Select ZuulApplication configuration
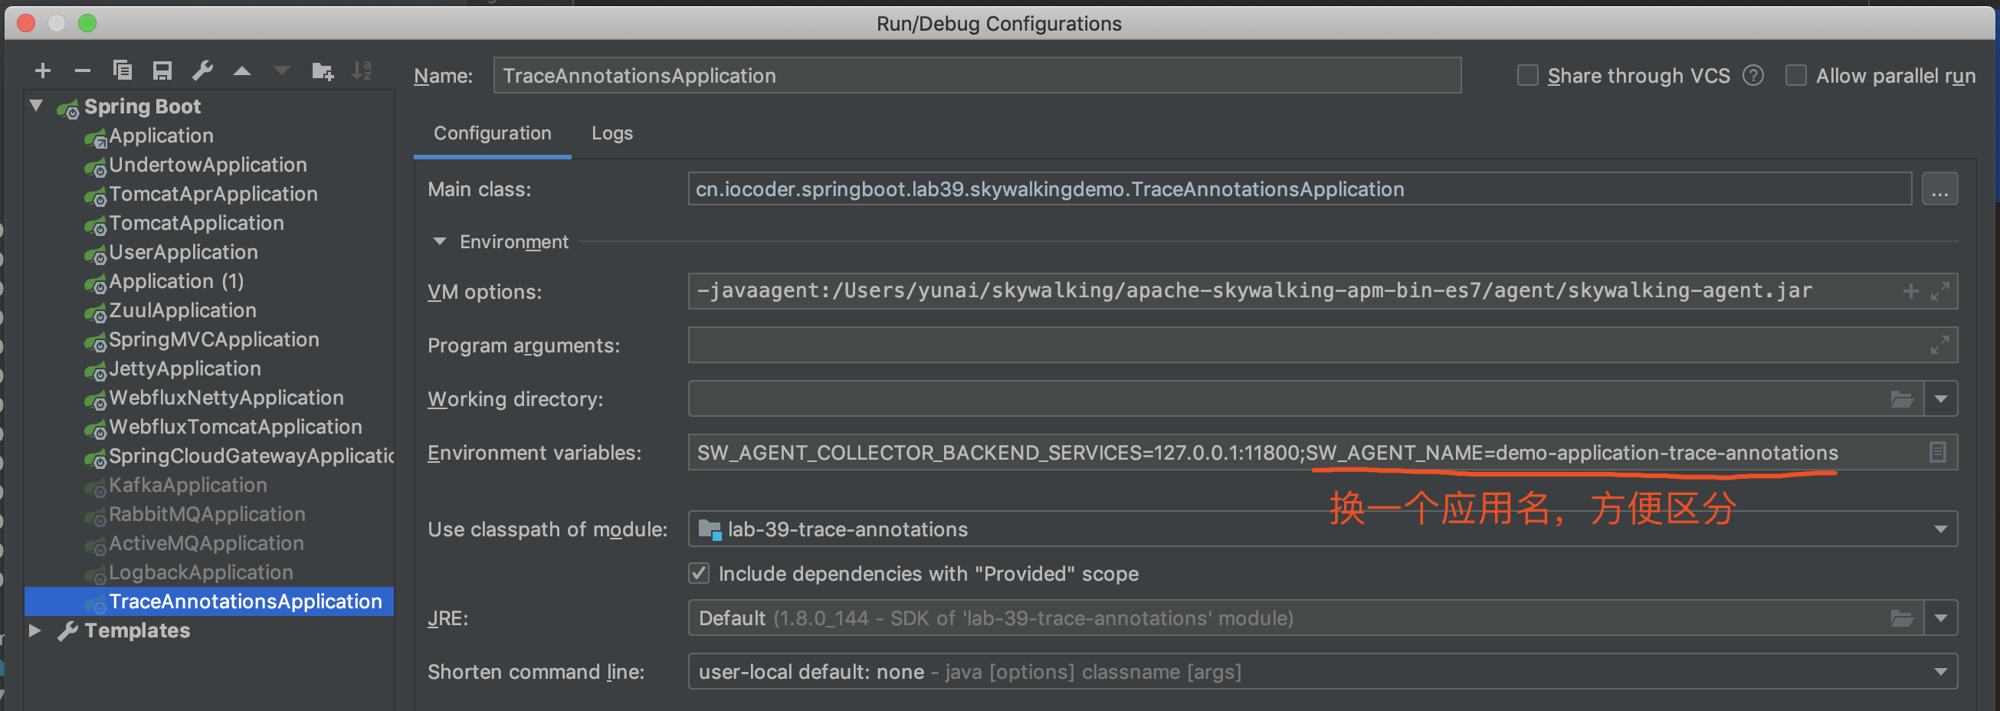The width and height of the screenshot is (2000, 711). coord(182,310)
